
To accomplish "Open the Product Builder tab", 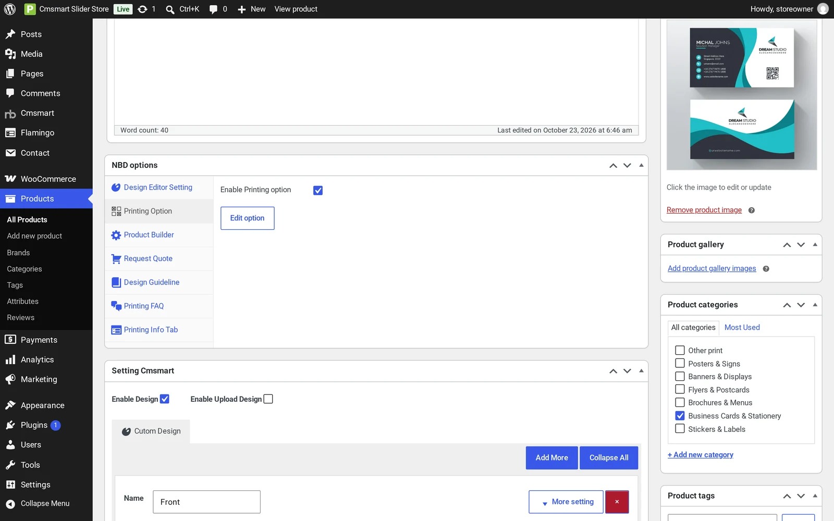I will 159,235.
